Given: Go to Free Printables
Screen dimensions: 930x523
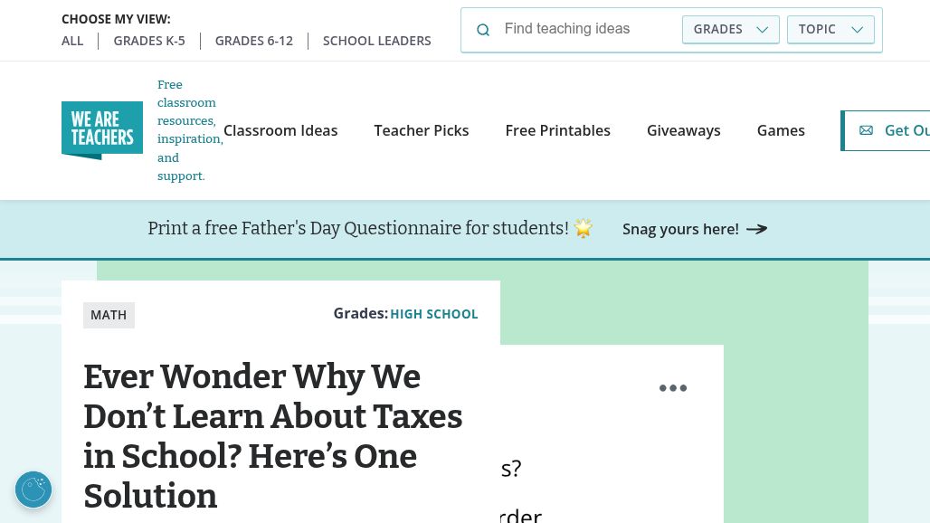Looking at the screenshot, I should click(x=557, y=130).
